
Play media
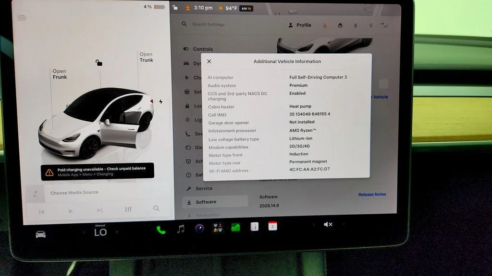tap(71, 211)
